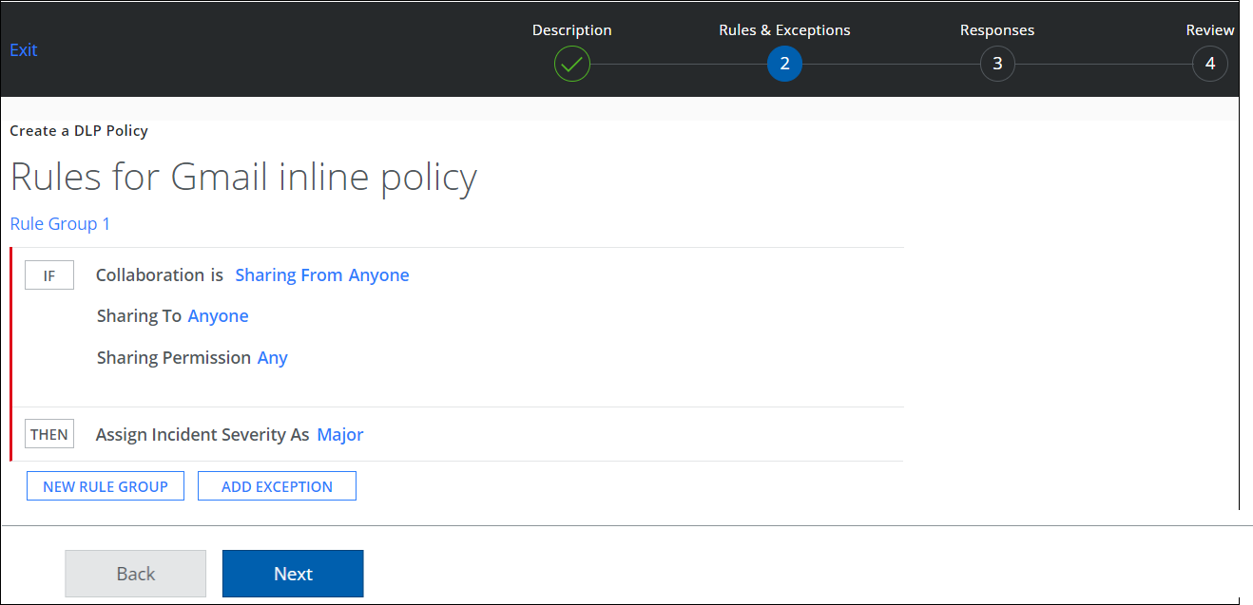The height and width of the screenshot is (605, 1253).
Task: Open the Rule Group 1 link
Action: pos(60,224)
